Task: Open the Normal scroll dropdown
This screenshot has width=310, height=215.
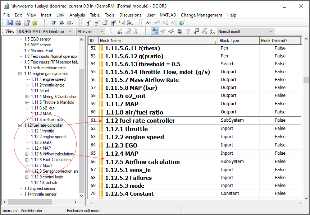Action: 246,32
